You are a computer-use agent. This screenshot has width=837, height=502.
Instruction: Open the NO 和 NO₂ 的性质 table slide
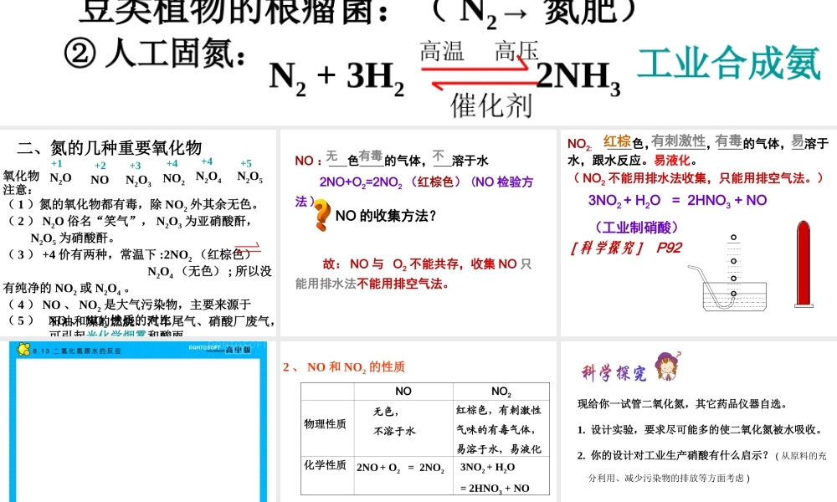[x=418, y=422]
